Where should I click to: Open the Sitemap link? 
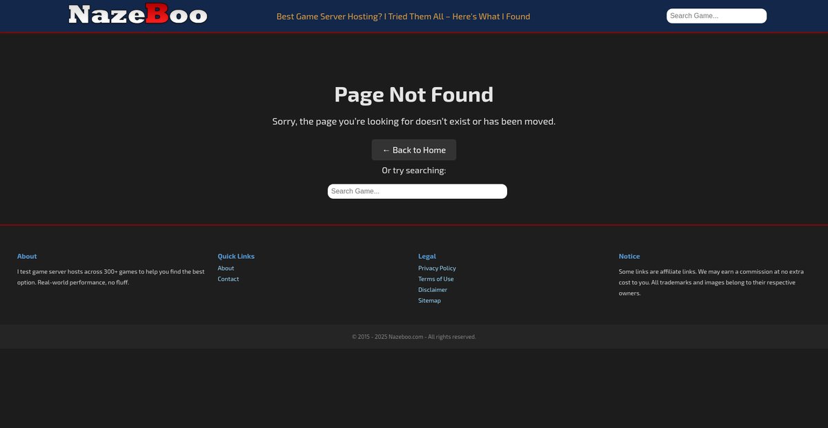coord(429,300)
